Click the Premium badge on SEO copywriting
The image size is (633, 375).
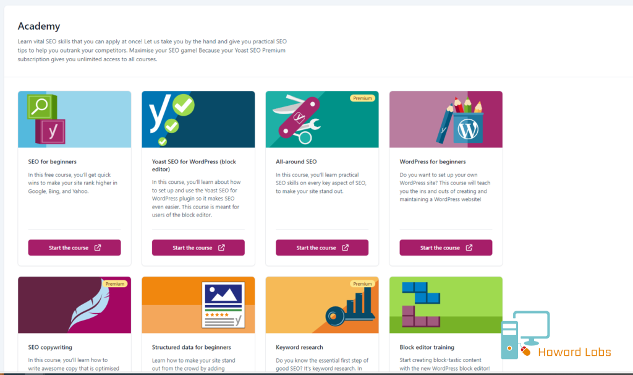tap(114, 284)
